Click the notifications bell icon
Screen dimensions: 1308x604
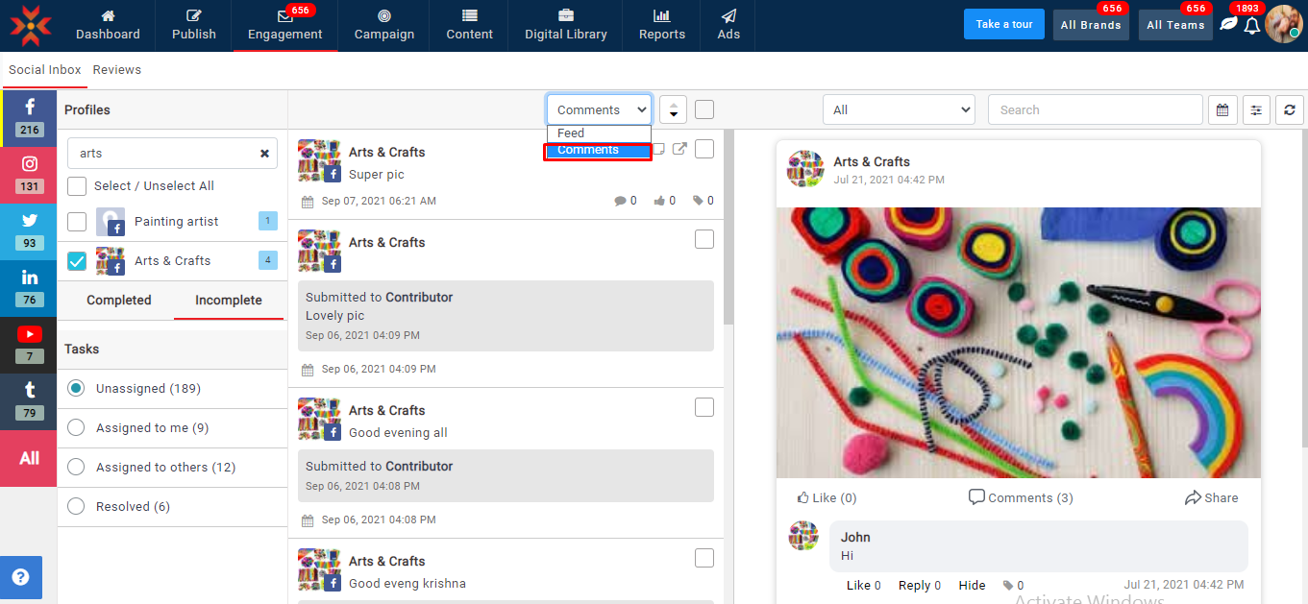1251,26
